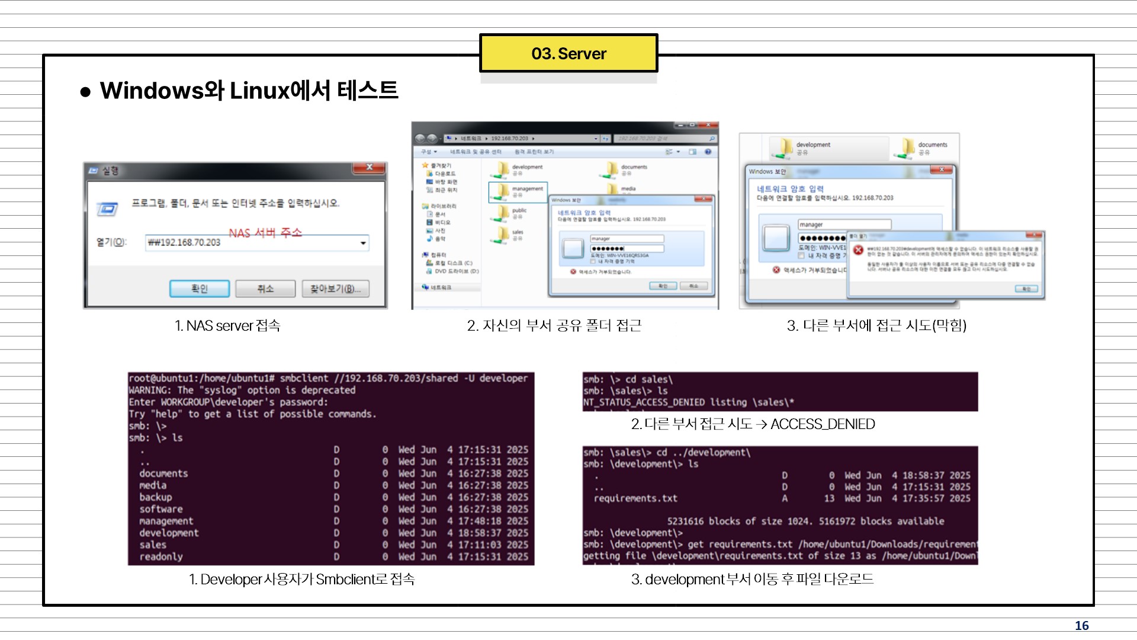Click the red error icon in the access denied popup
Image resolution: width=1137 pixels, height=640 pixels.
click(x=858, y=250)
